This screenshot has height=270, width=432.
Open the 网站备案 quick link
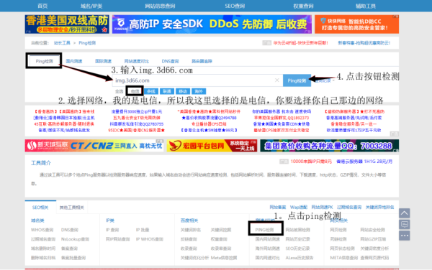pos(277,207)
